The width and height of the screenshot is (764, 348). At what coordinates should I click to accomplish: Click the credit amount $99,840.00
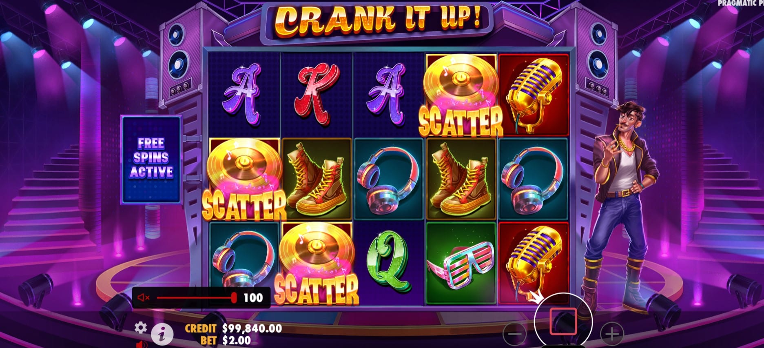pyautogui.click(x=252, y=328)
